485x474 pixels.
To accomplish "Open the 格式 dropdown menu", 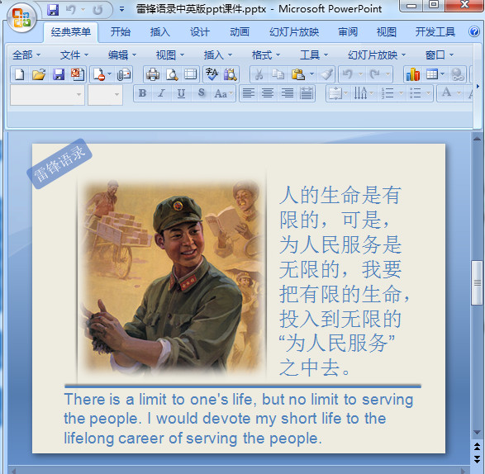I will (x=266, y=55).
